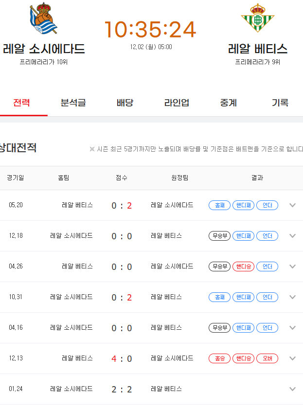Viewport: 303px width, 409px height.
Task: Click 핸디패 badge in 04.16 row
Action: (243, 328)
